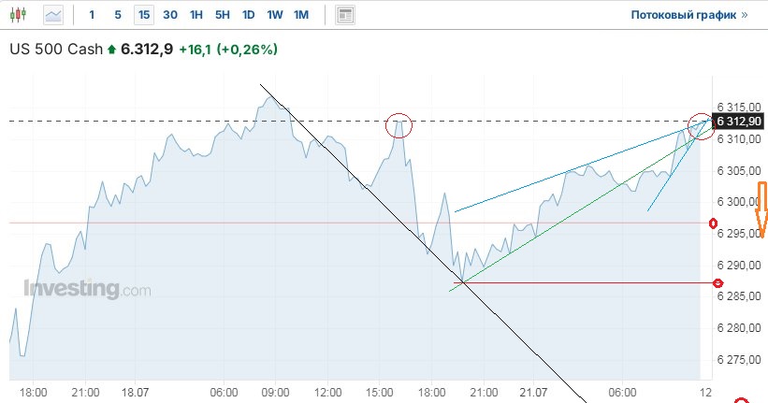The width and height of the screenshot is (768, 403).
Task: Toggle the 15 minute timeframe
Action: point(143,15)
